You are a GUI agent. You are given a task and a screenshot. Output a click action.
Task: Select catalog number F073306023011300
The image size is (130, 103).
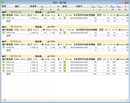pyautogui.click(x=79, y=68)
